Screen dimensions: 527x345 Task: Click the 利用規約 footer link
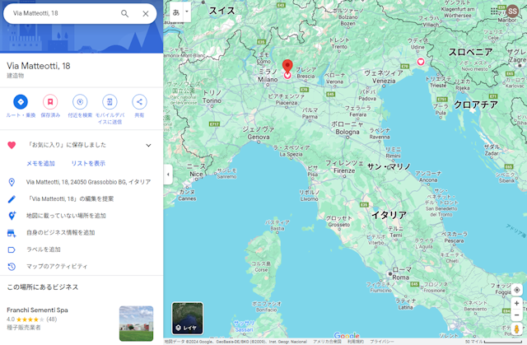point(356,342)
